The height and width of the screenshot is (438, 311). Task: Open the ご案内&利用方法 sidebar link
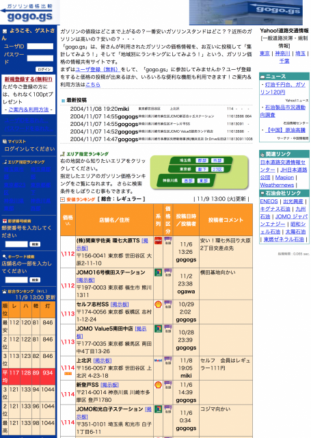pos(29,109)
